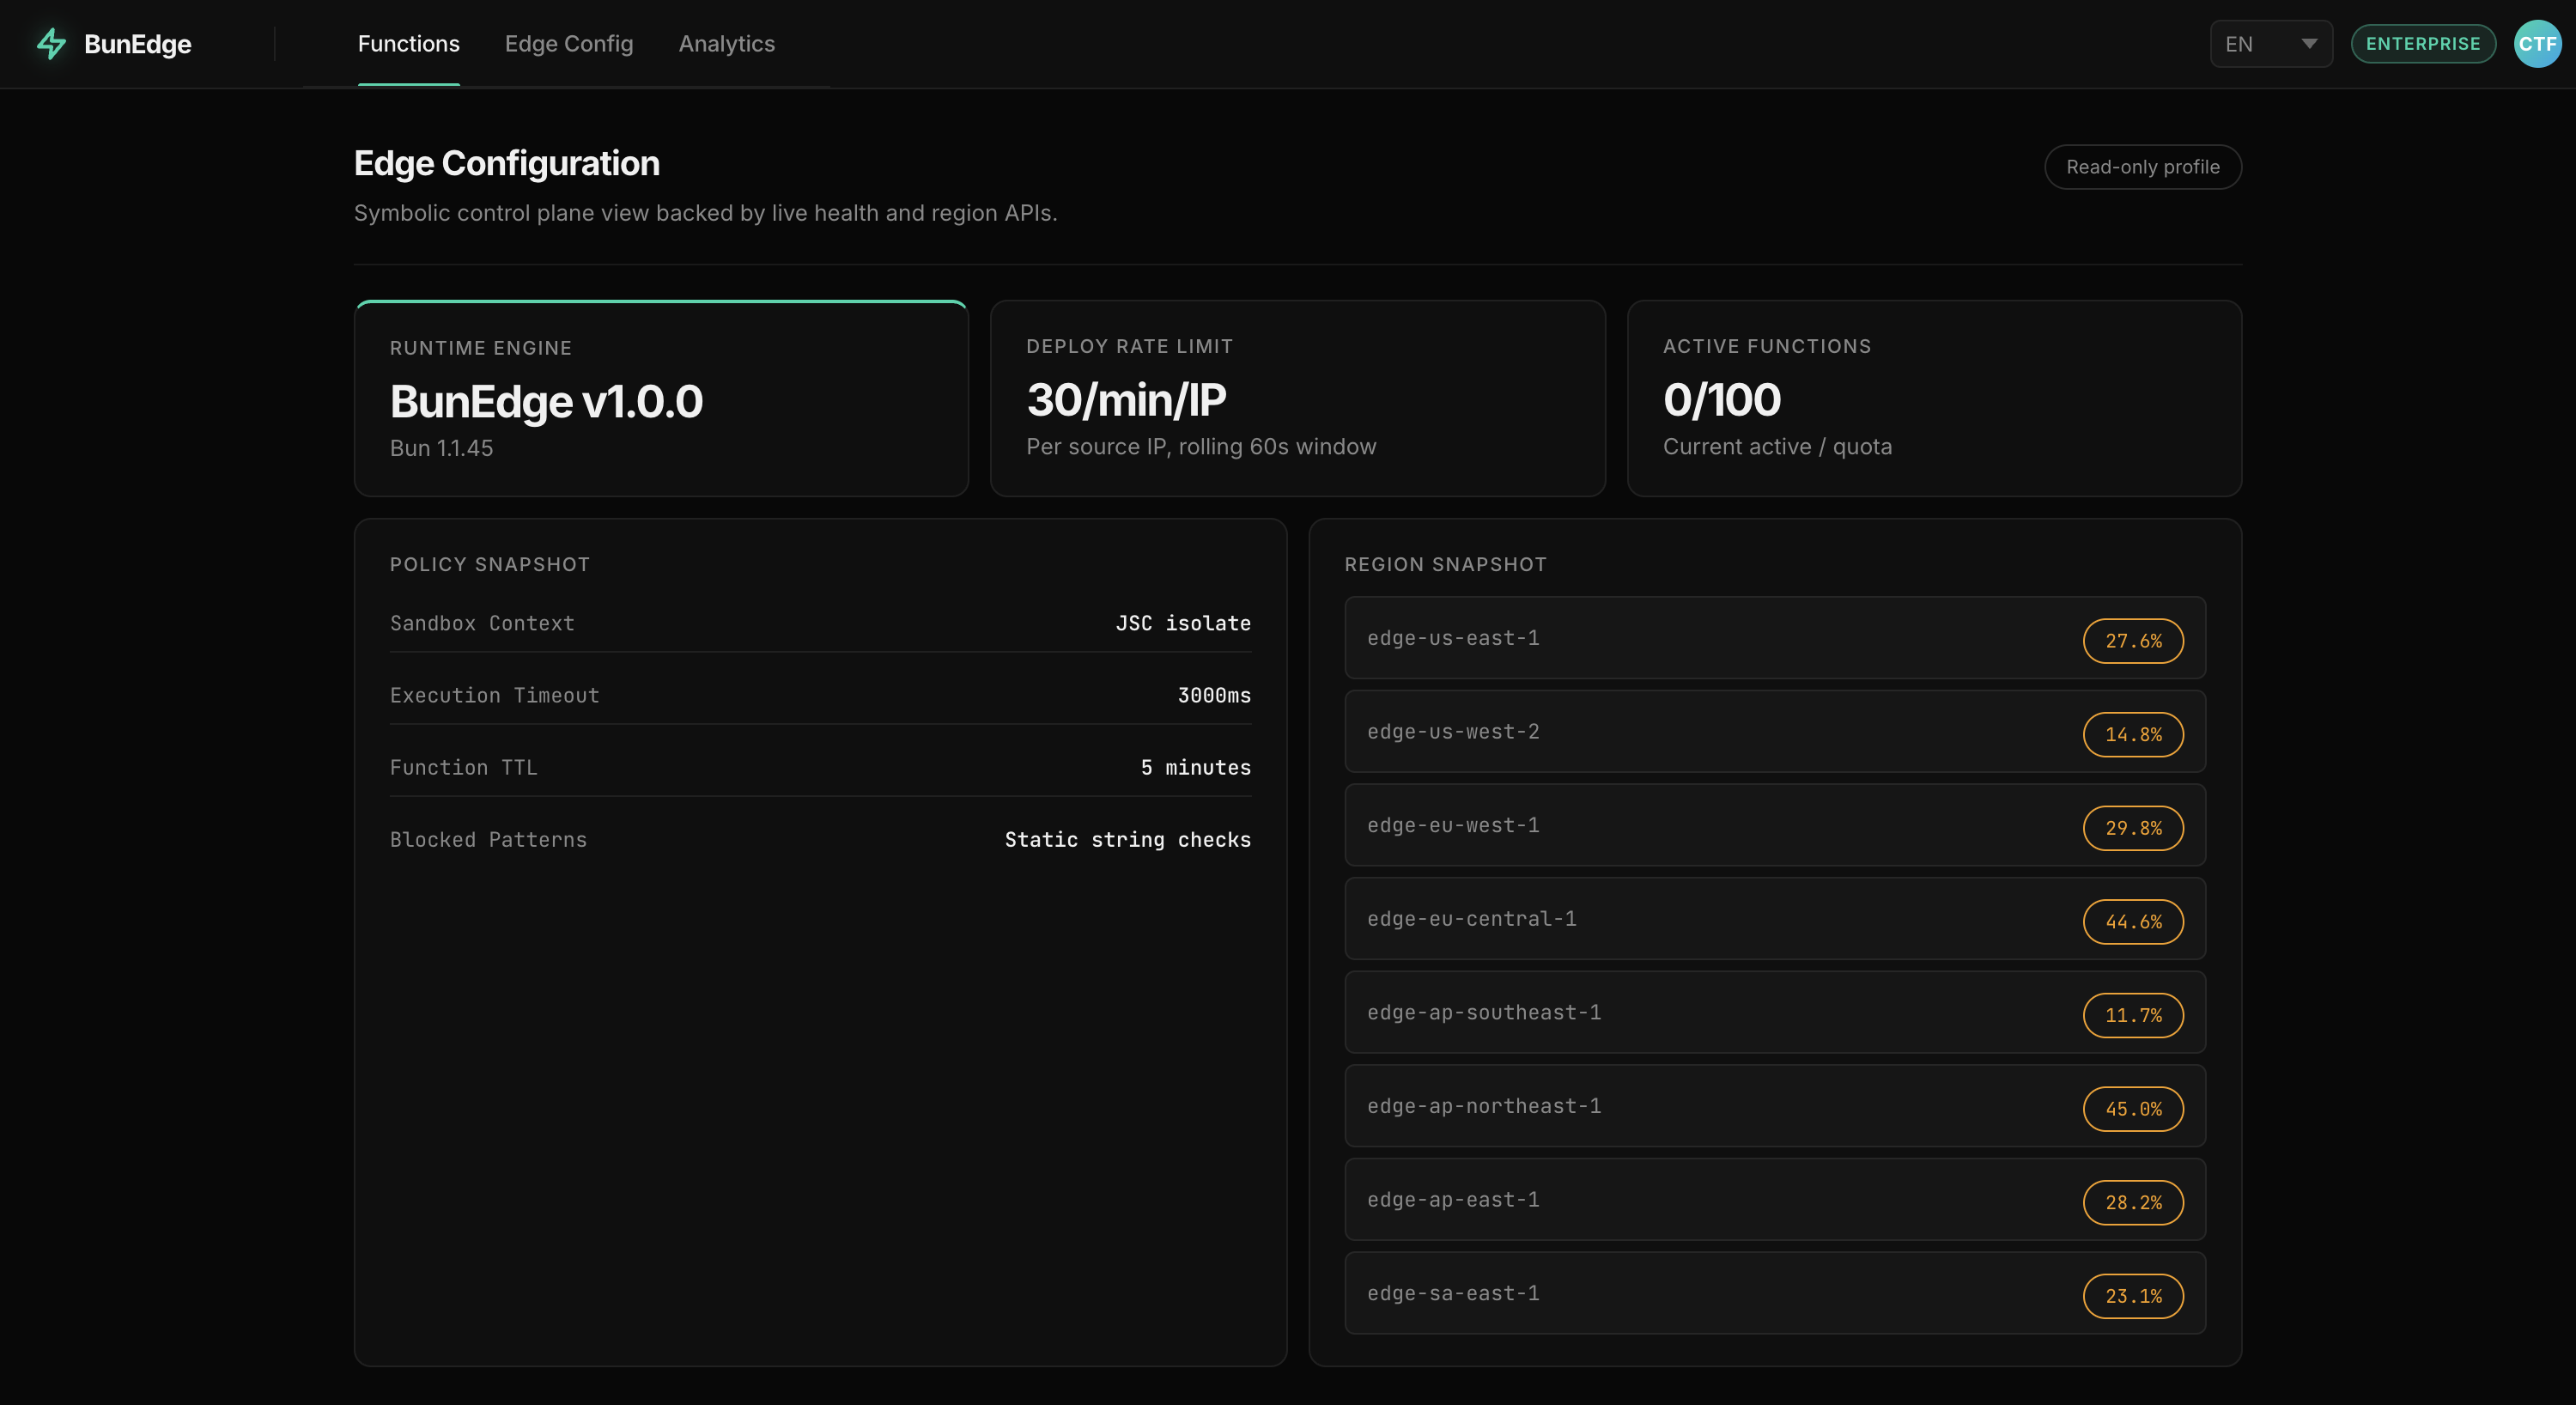Click the ENTERPRISE plan badge

(2422, 44)
